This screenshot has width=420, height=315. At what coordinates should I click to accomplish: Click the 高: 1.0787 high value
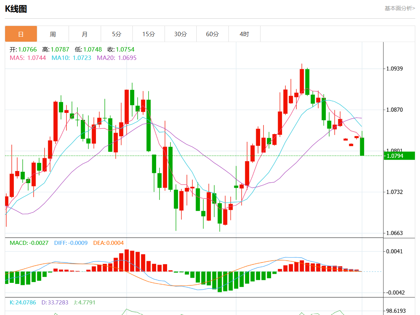click(56, 49)
